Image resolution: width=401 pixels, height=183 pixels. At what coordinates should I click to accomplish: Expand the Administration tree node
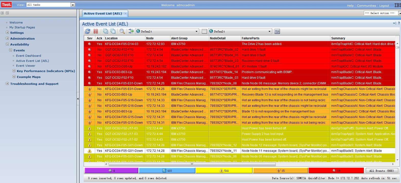[x=7, y=38]
